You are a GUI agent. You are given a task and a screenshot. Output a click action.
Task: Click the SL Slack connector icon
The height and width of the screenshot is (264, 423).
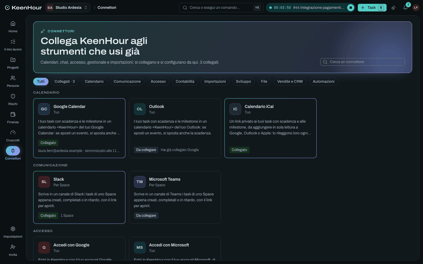(x=44, y=182)
